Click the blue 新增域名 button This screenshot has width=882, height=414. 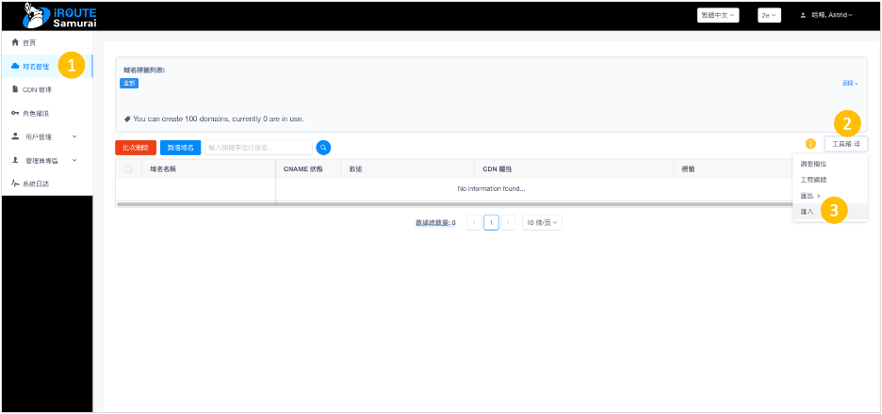180,147
